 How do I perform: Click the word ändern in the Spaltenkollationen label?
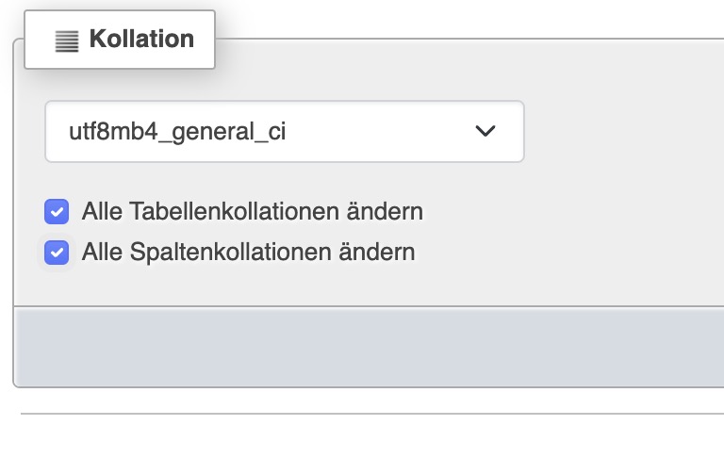point(377,252)
